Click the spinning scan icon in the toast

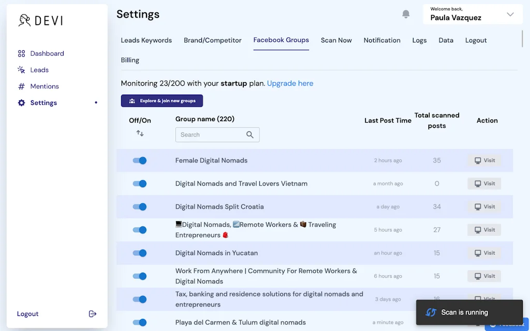pyautogui.click(x=431, y=312)
